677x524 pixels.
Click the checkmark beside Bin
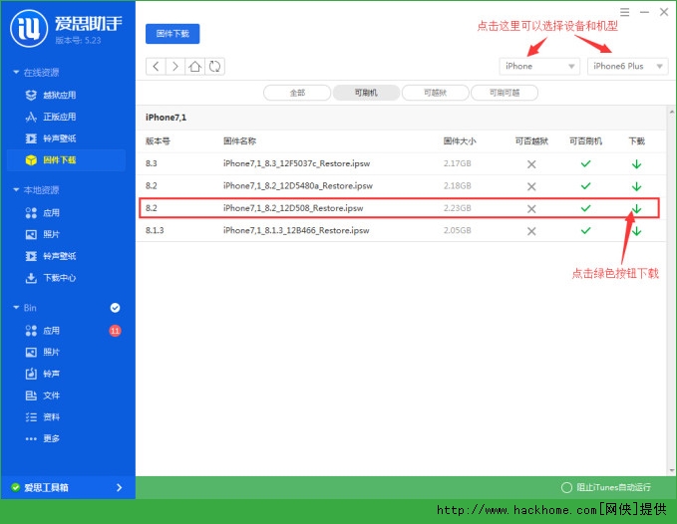(x=115, y=308)
